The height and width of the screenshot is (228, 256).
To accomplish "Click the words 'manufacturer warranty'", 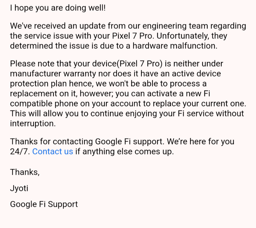I will [53, 74].
